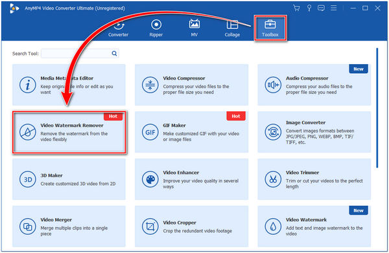The width and height of the screenshot is (389, 253).
Task: Click the shopping cart purchase icon
Action: tap(296, 8)
